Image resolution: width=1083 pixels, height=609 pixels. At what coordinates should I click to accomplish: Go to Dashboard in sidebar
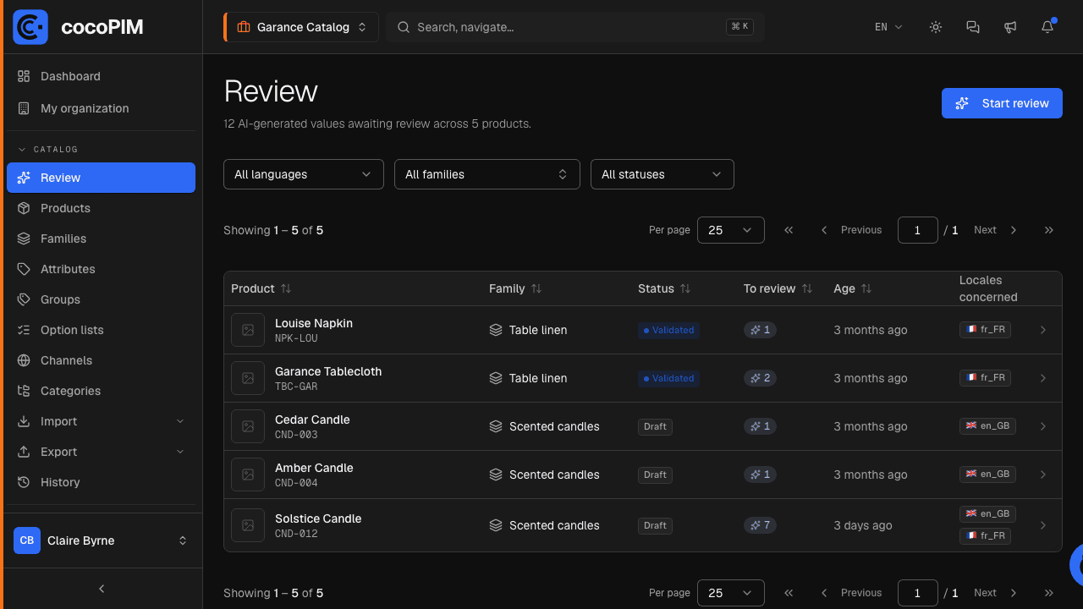[101, 76]
